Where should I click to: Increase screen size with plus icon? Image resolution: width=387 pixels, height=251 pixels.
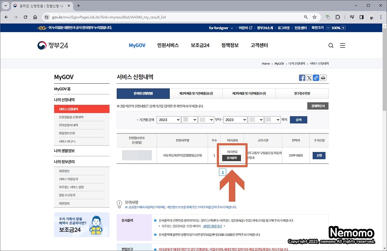343,28
